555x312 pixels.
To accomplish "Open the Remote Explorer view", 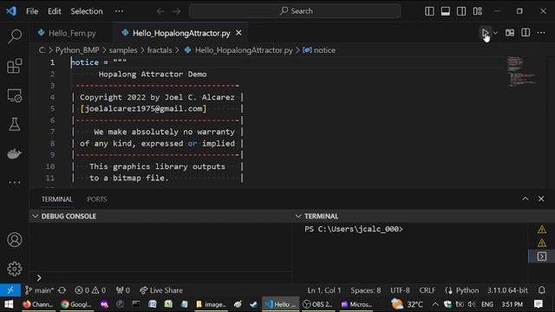I will 15,95.
